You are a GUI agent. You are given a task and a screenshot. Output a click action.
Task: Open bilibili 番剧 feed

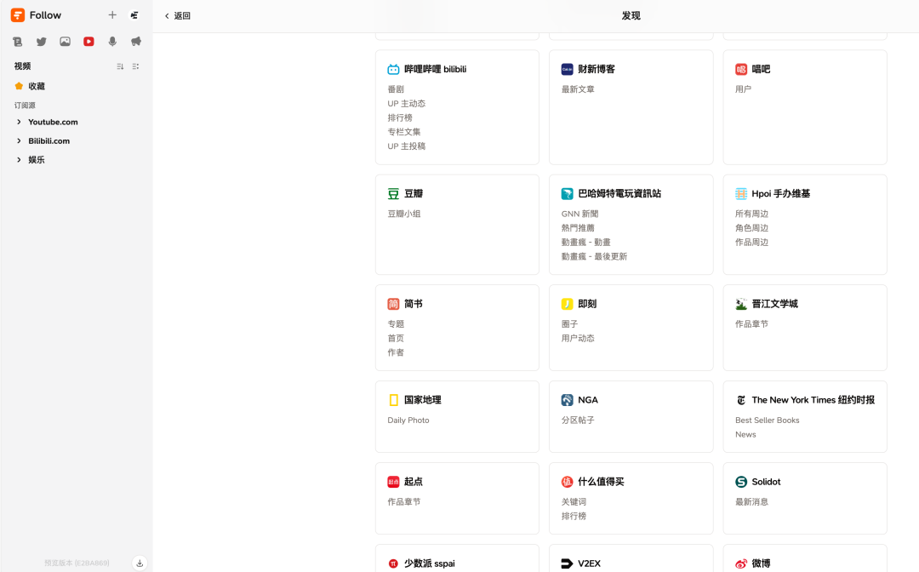pyautogui.click(x=396, y=89)
